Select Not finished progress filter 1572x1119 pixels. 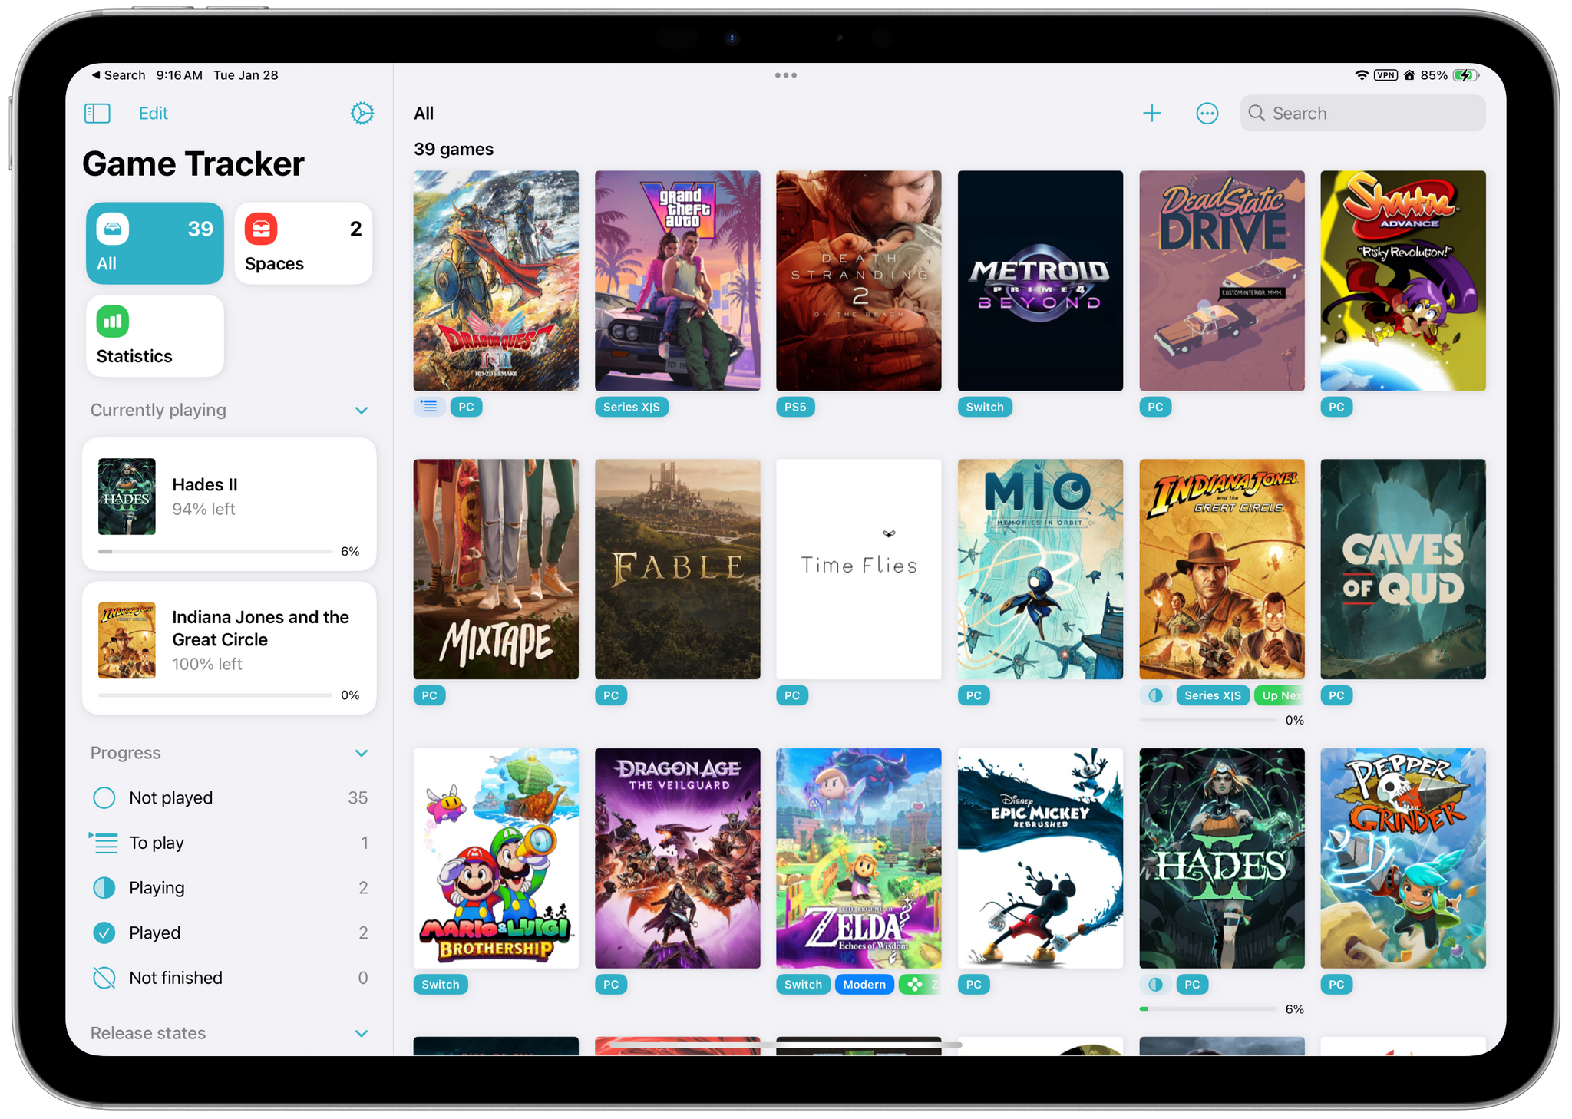[x=230, y=978]
